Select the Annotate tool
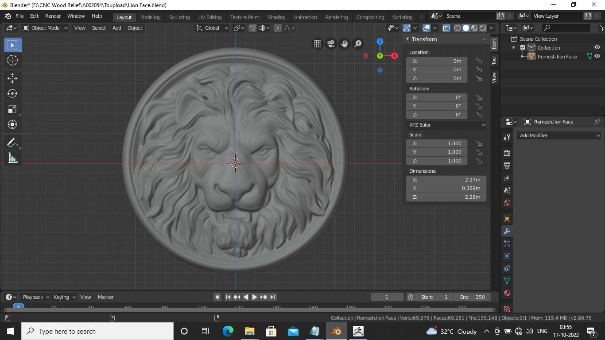 [12, 142]
